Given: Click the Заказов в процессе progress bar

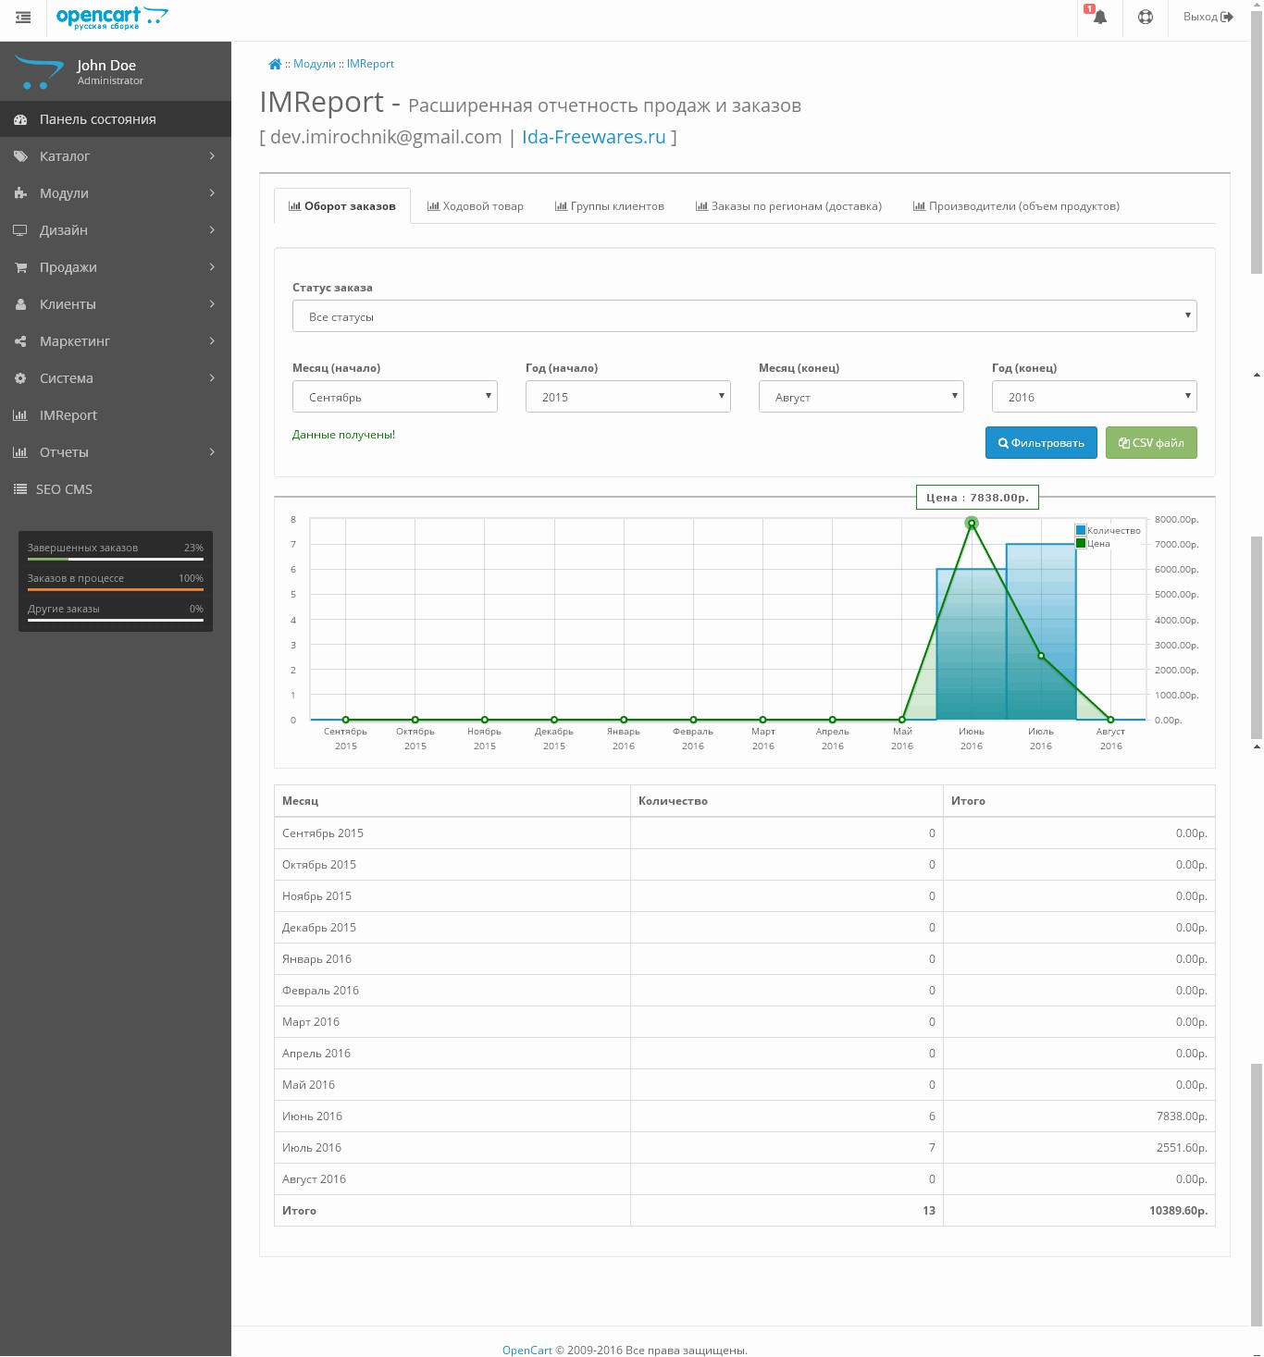Looking at the screenshot, I should (116, 590).
